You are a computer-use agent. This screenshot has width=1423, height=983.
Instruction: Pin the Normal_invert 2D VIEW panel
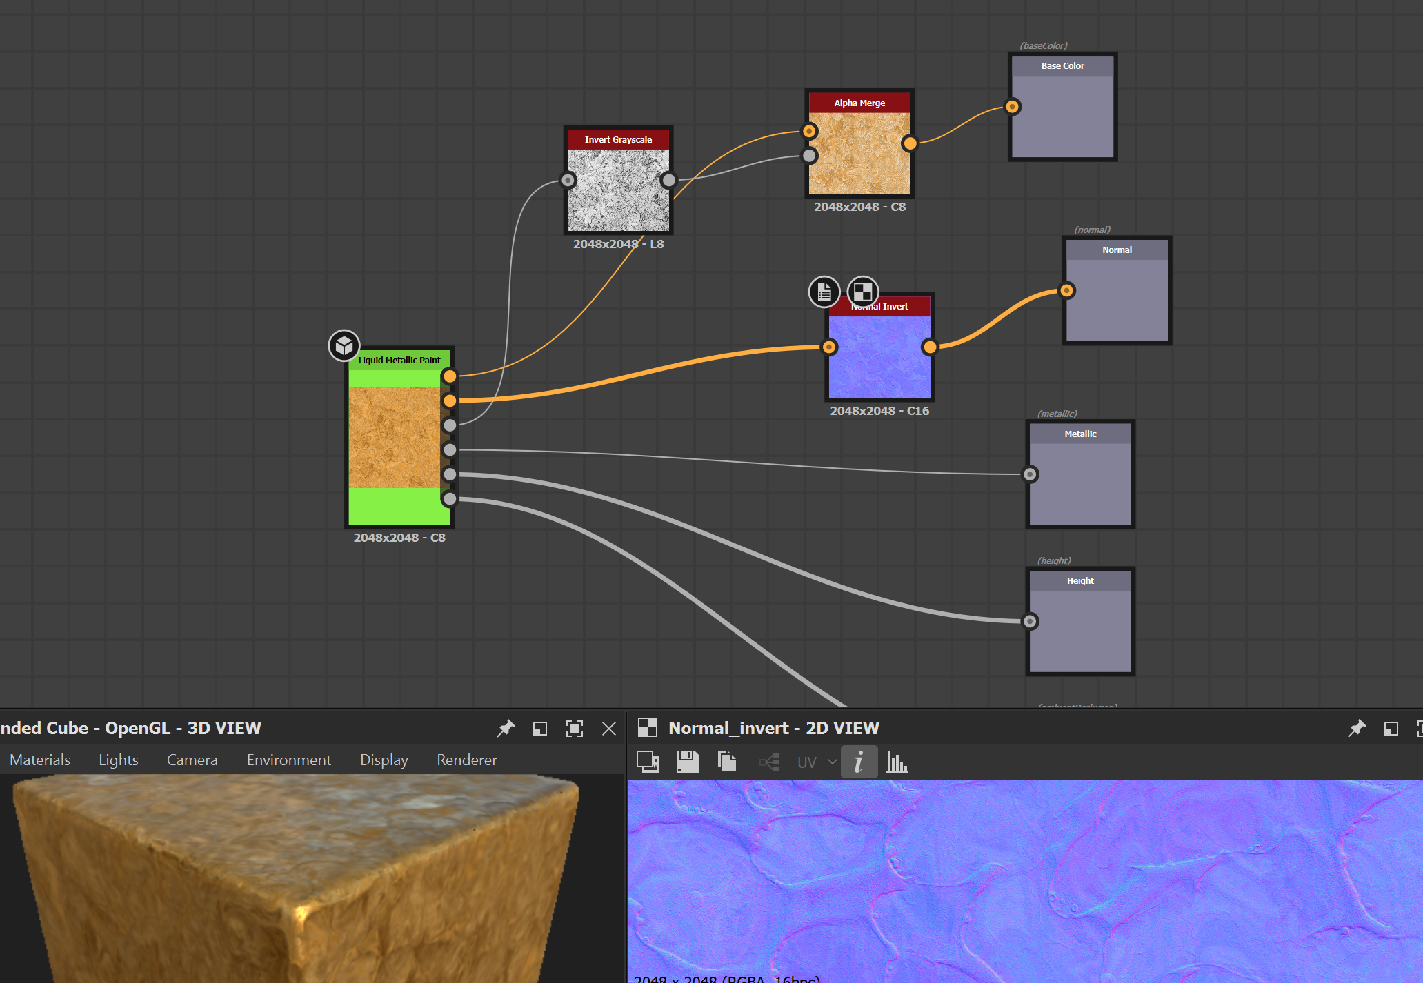click(1357, 728)
